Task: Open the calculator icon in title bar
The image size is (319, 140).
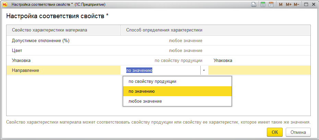Action: point(263,4)
